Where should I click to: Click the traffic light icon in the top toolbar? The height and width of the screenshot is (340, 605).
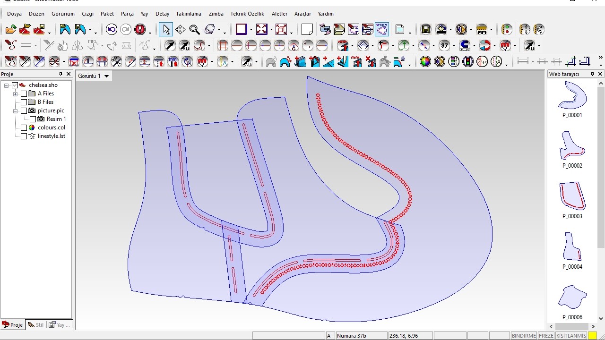pos(507,29)
